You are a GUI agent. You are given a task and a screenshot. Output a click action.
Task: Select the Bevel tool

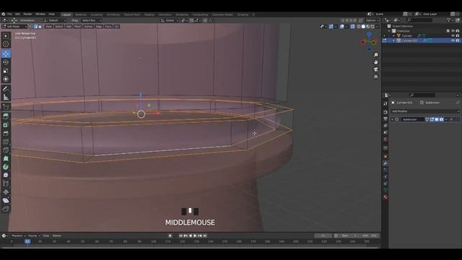click(x=6, y=133)
